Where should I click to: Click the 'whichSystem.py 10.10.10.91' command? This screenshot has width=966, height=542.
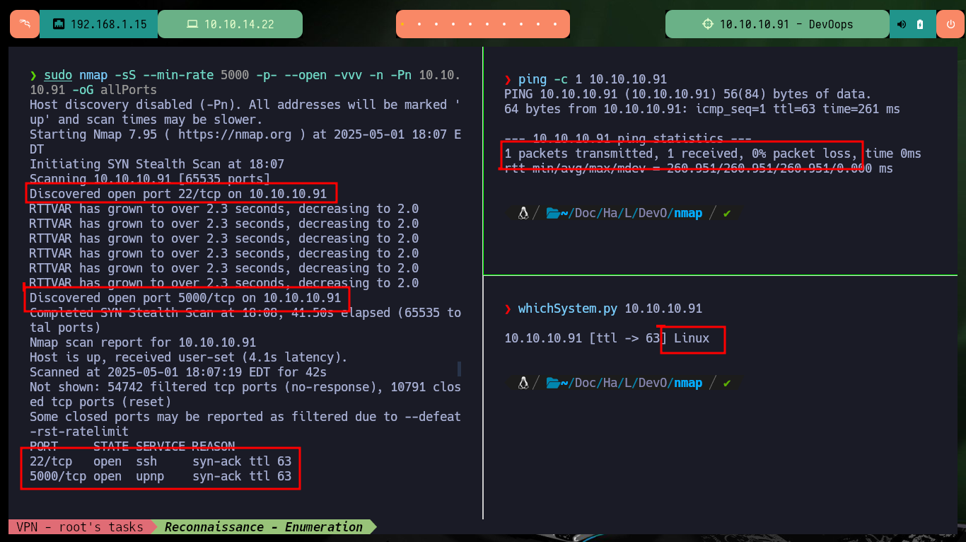pos(610,309)
